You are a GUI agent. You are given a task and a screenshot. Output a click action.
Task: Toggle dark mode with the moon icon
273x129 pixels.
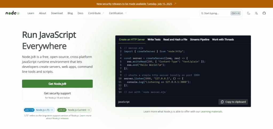tap(249, 13)
